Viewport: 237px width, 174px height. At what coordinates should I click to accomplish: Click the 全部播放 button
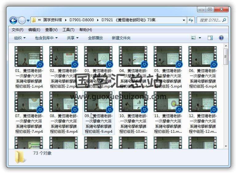click(x=95, y=38)
